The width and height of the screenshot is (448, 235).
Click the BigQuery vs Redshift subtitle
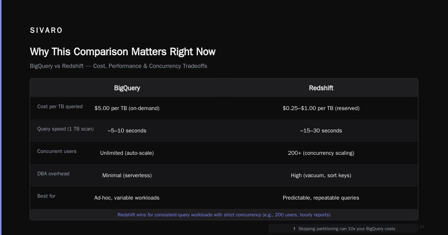[118, 66]
